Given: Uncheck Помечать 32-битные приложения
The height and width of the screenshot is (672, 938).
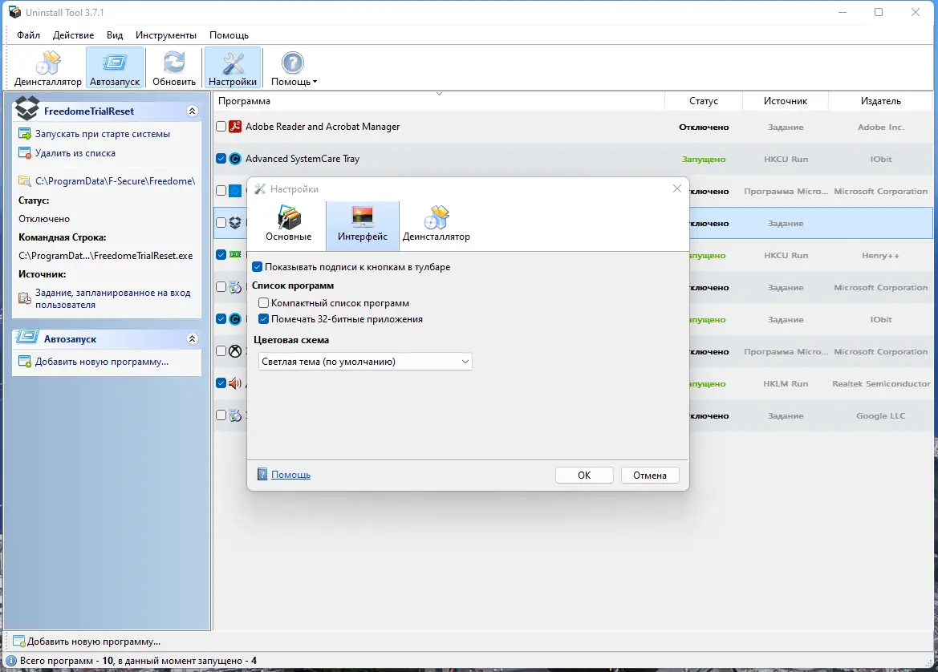Looking at the screenshot, I should click(x=263, y=319).
